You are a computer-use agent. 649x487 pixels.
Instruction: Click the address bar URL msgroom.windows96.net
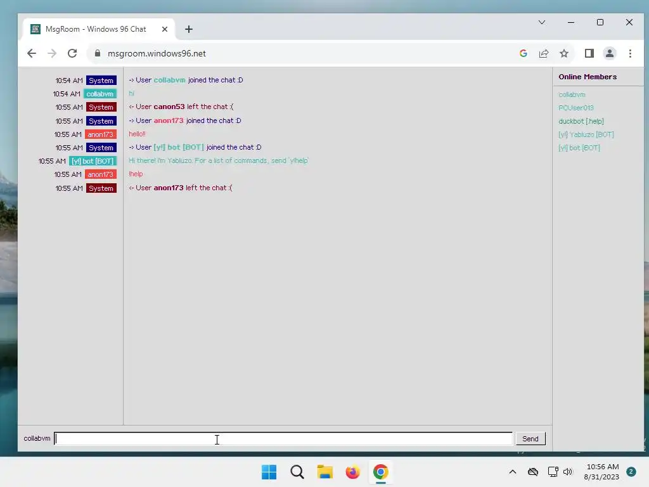point(157,53)
